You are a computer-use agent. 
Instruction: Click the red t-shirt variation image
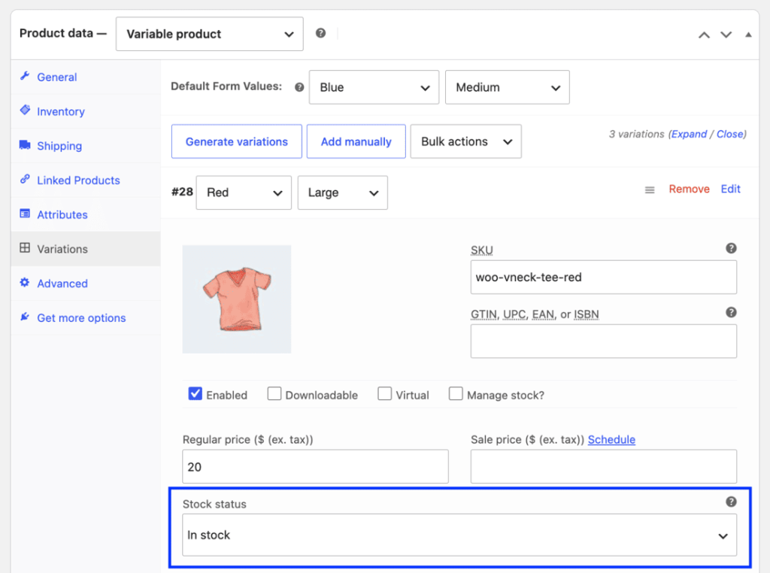point(237,299)
